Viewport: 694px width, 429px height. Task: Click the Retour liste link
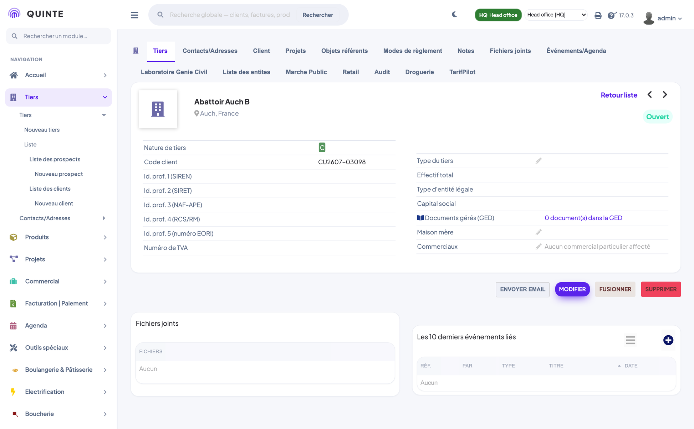619,95
